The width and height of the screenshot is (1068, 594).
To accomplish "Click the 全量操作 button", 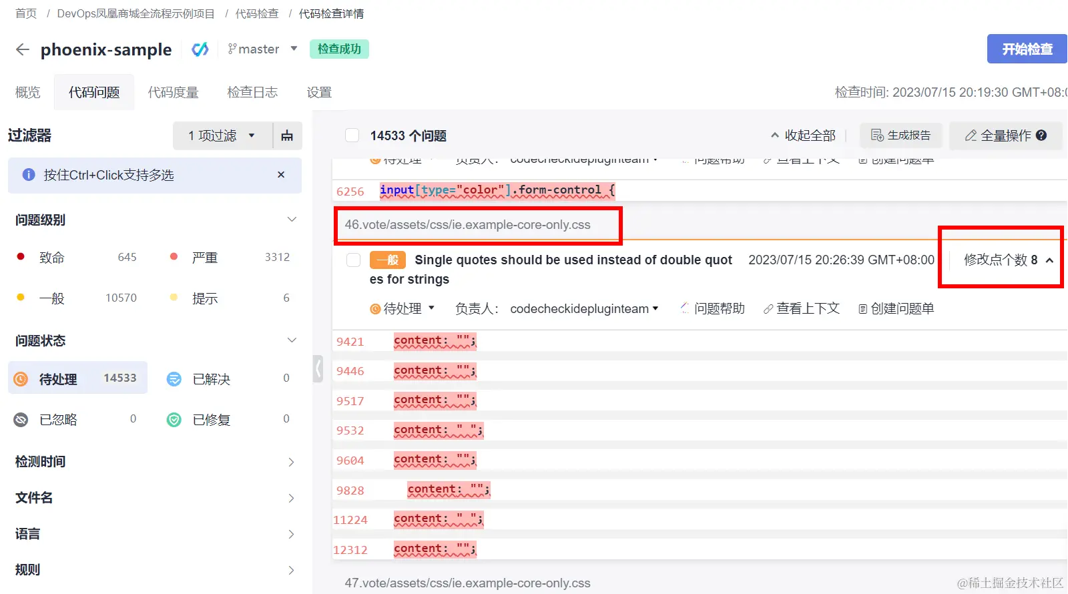I will (1005, 135).
